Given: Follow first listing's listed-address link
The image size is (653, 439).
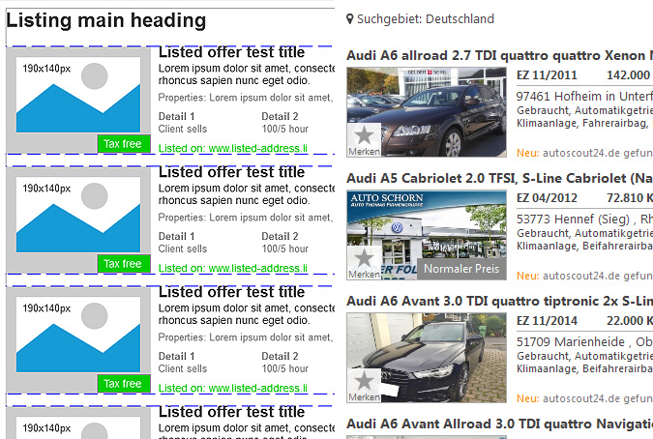Looking at the screenshot, I should 257,149.
